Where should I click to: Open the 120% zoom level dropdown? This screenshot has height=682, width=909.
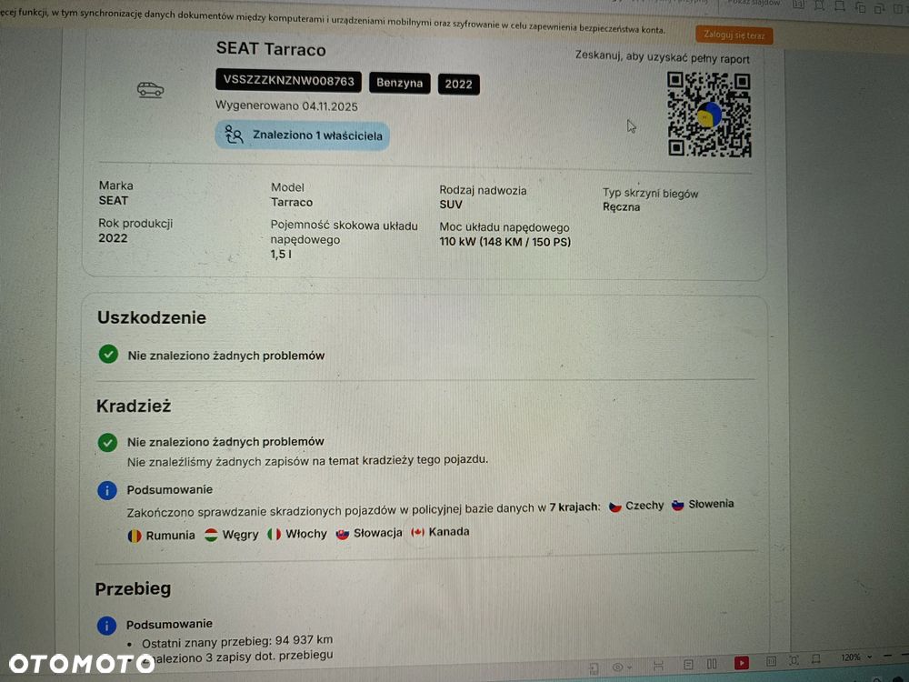coord(857,657)
